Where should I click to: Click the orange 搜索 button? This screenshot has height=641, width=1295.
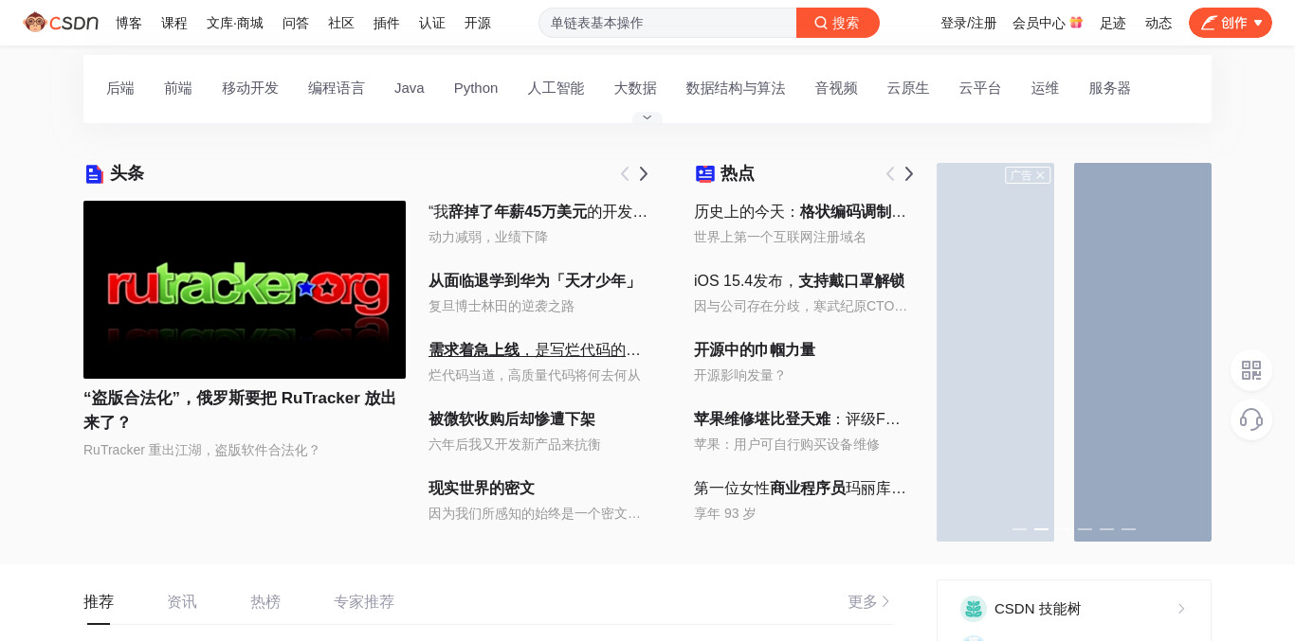tap(838, 23)
